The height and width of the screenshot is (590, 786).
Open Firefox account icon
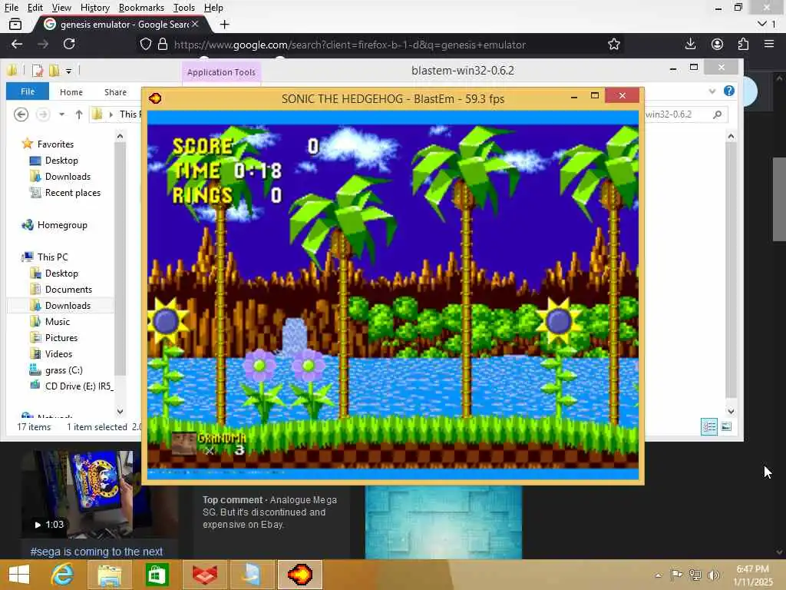717,44
